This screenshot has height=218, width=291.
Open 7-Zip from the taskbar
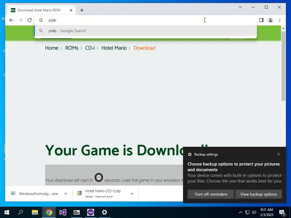pyautogui.click(x=77, y=212)
